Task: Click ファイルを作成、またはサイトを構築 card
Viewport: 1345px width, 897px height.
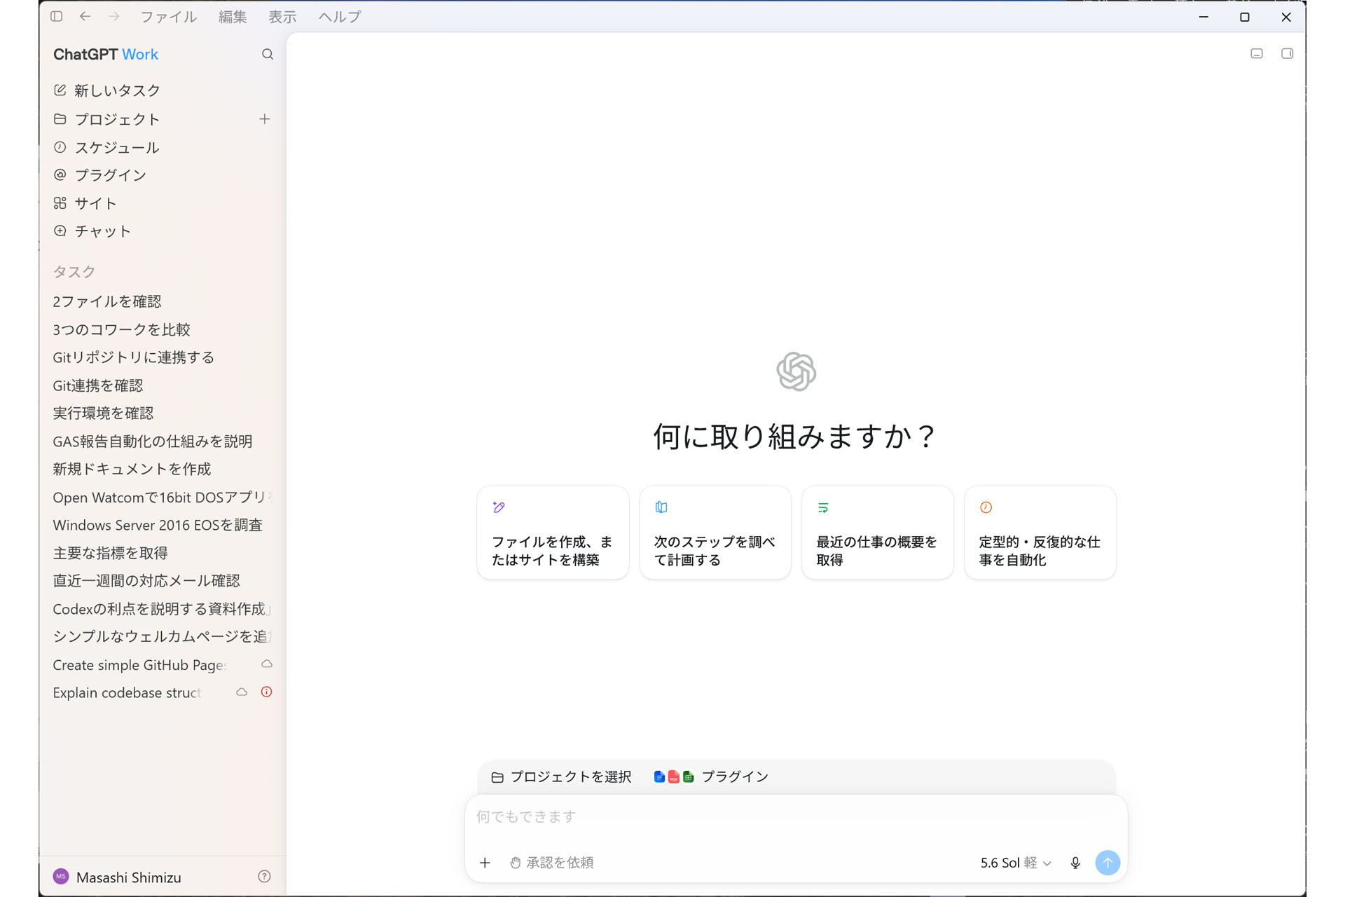Action: pyautogui.click(x=553, y=533)
